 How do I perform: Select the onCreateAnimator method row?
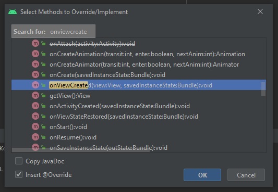pos(139,65)
